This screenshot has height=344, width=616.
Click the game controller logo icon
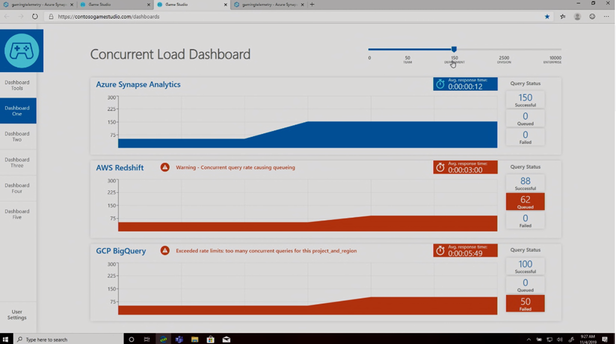(22, 51)
